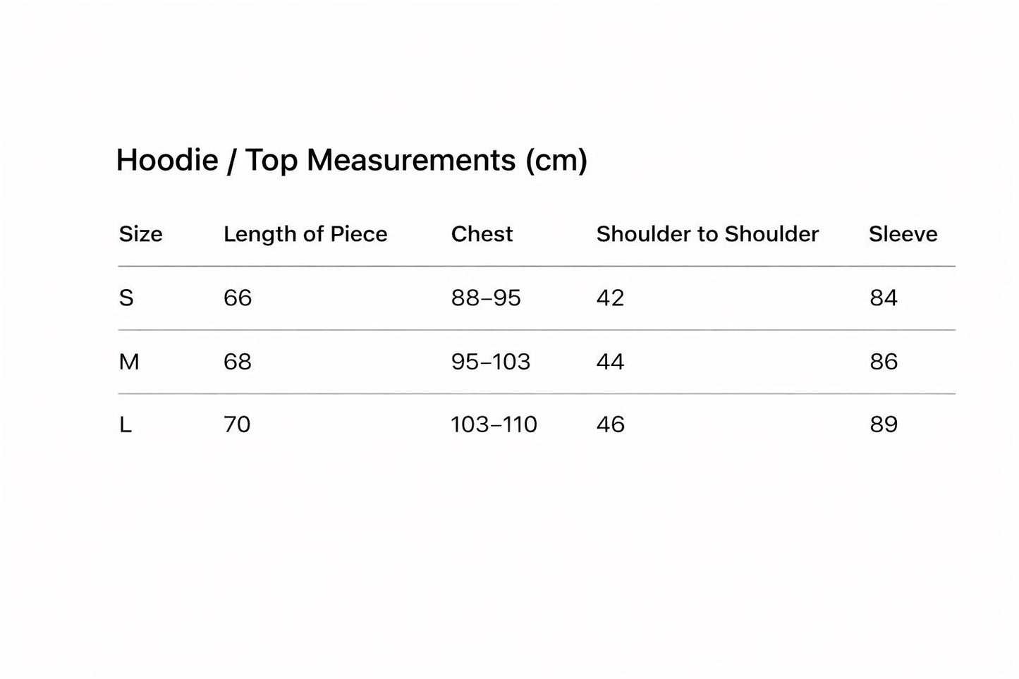Viewport: 1019px width, 679px height.
Task: Click chest range 88–95
Action: point(486,298)
